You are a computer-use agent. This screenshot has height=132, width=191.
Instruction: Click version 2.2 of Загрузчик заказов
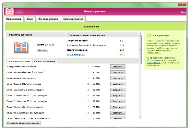coord(121,40)
